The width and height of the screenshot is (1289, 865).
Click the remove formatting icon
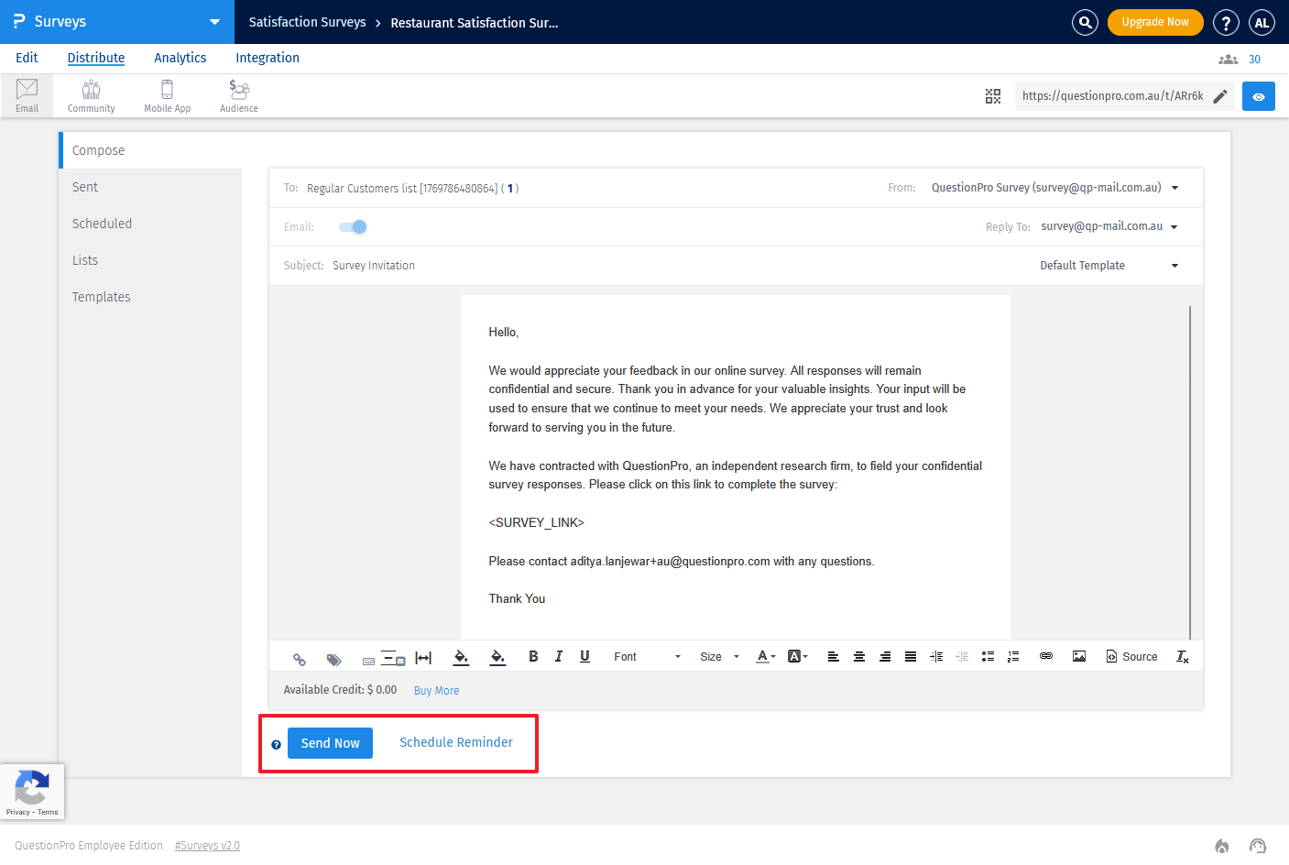click(x=1182, y=657)
